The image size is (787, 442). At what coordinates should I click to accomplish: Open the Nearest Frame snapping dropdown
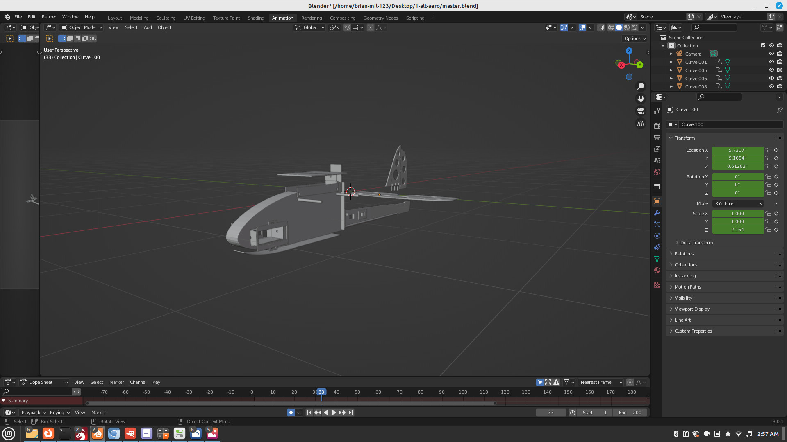click(x=601, y=382)
